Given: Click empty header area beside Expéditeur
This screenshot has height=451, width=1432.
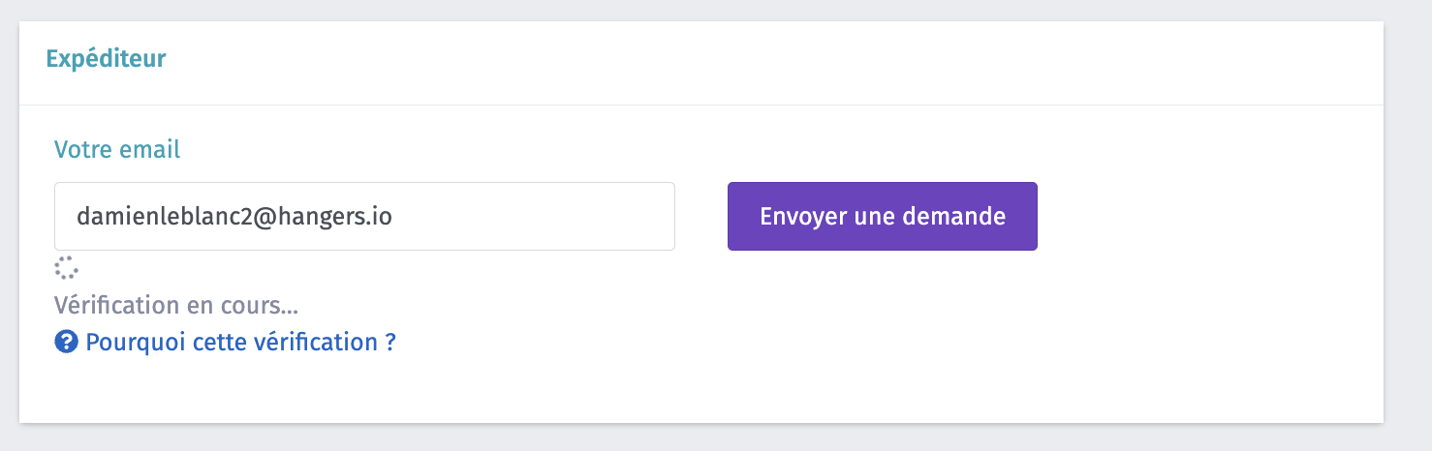Looking at the screenshot, I should 678,58.
